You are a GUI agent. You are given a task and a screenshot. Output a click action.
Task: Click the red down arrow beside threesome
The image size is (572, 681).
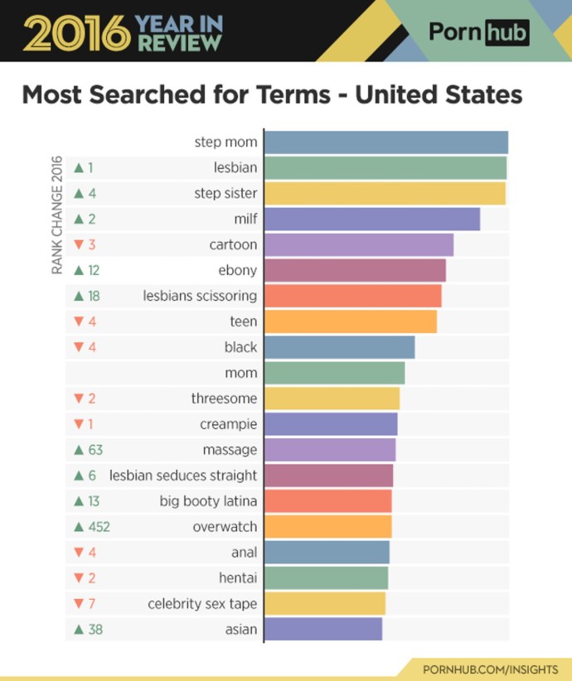coord(79,398)
